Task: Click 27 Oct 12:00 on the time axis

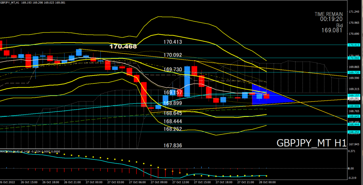Action: coord(180,183)
